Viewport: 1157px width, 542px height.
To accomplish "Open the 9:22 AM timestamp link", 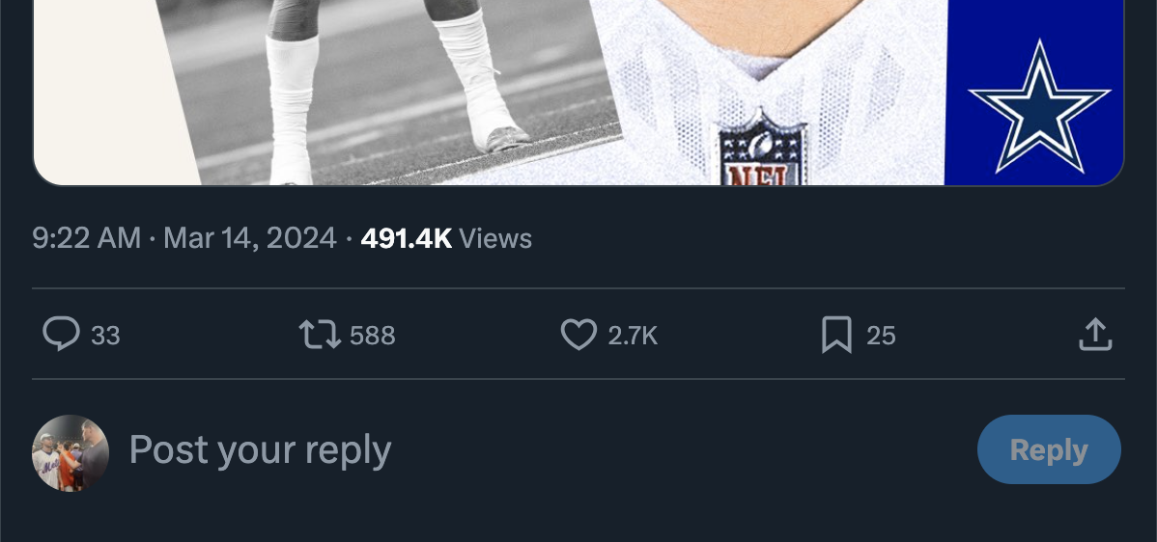I will (x=86, y=238).
